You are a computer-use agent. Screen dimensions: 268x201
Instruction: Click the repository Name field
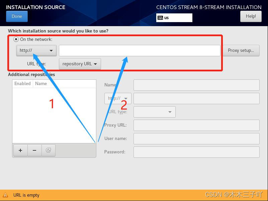click(196, 85)
